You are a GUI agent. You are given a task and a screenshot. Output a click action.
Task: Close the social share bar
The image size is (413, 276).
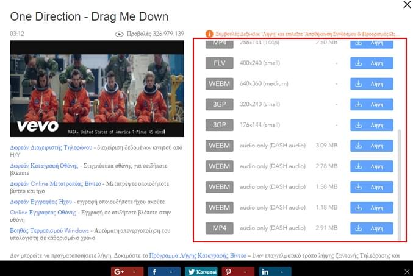[407, 271]
